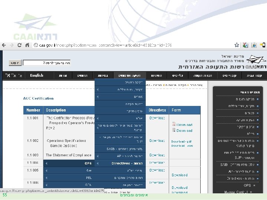Viewport: 267px width, 200px height.
Task: Open the OPS sub-item in the right sidebar
Action: coord(247,186)
